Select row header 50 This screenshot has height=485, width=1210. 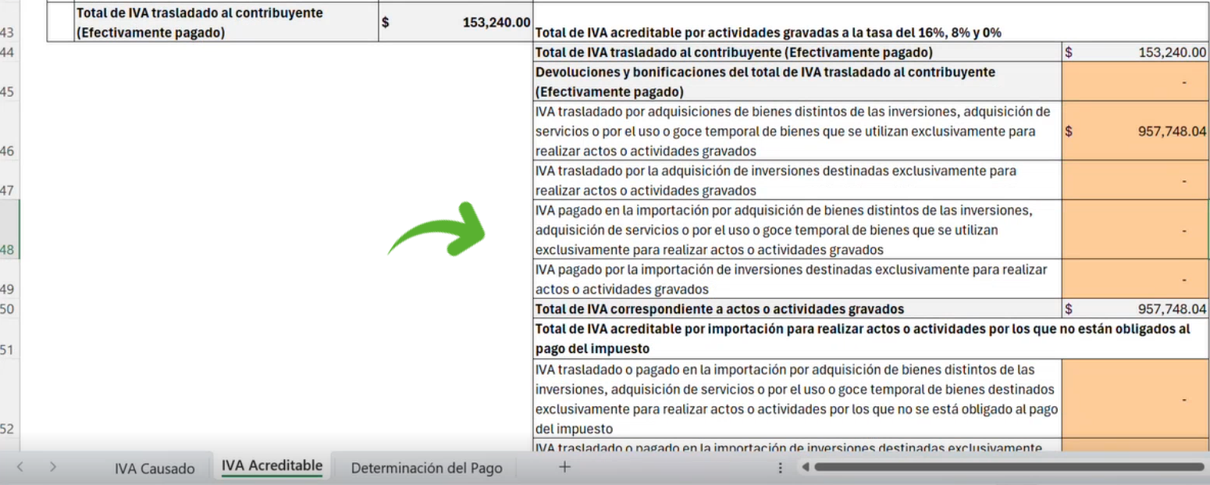click(9, 308)
